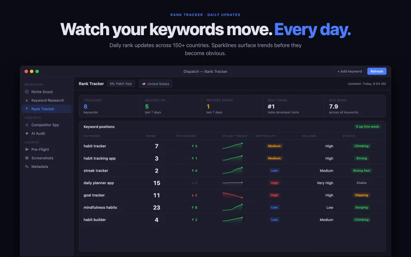The height and width of the screenshot is (257, 411).
Task: Click habit tracking app trend sparkline
Action: (232, 158)
